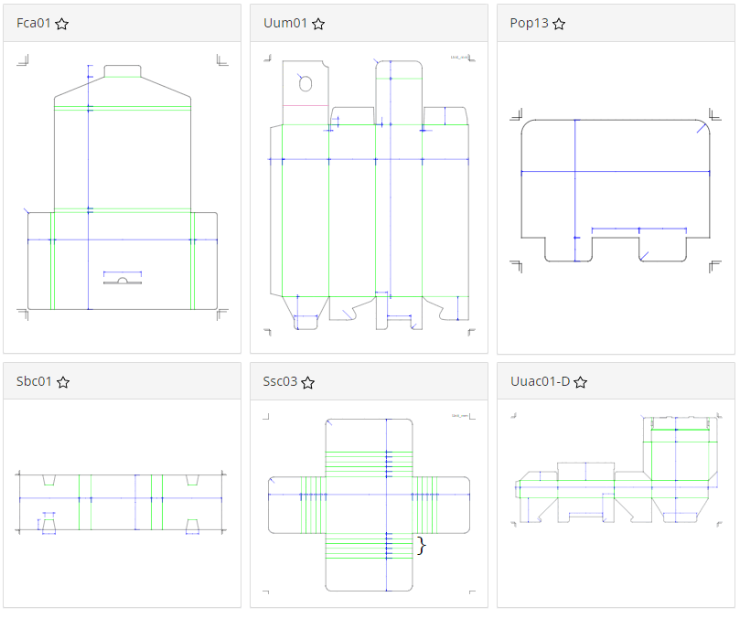Screen dimensions: 740x618
Task: Click the star icon beside Pop13
Action: coord(559,24)
